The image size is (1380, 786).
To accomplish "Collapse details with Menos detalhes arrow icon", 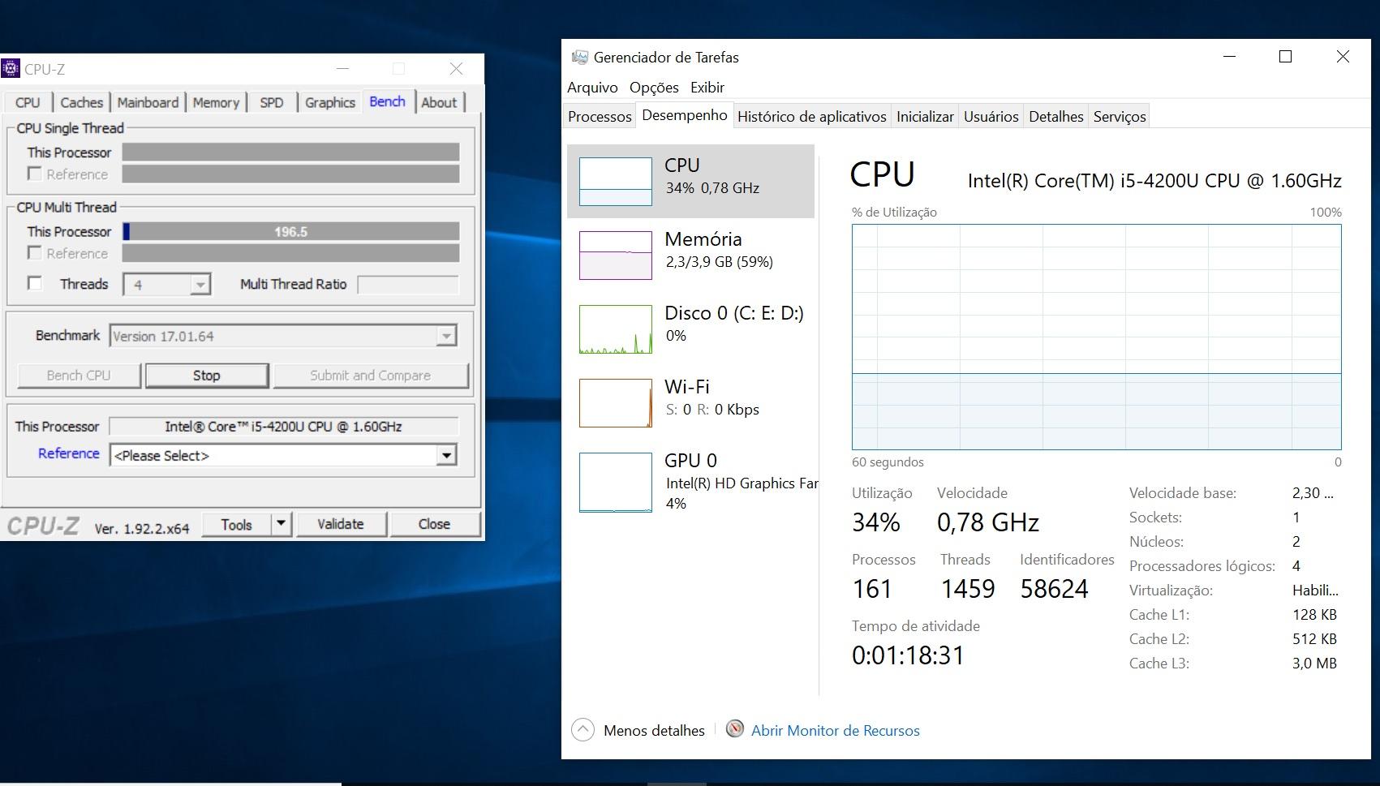I will [583, 730].
